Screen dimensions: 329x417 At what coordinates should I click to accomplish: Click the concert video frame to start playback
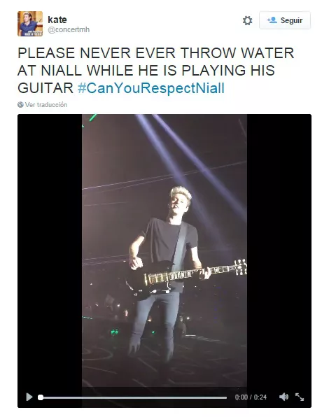coord(164,250)
